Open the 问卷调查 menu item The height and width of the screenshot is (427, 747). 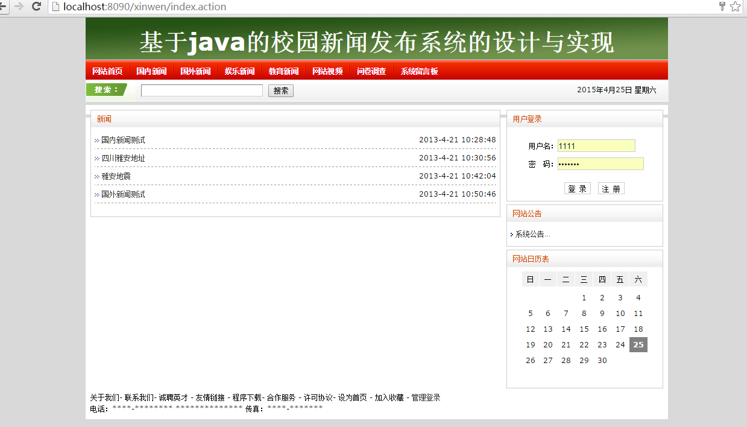tap(371, 71)
